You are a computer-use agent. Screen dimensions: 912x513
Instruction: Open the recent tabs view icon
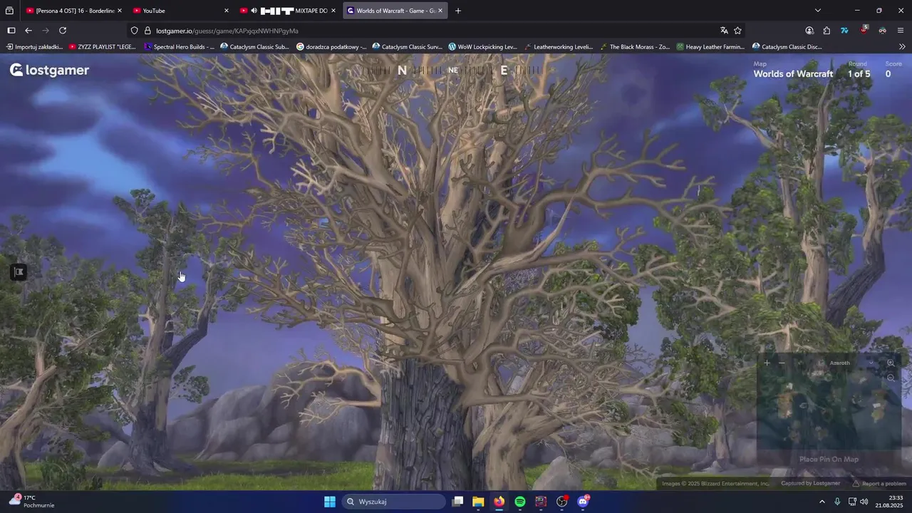click(9, 11)
